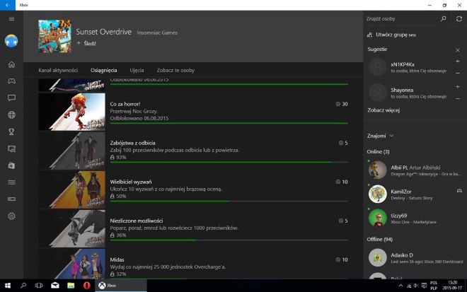Image resolution: width=467 pixels, height=292 pixels.
Task: Go to Home via the house icon
Action: (11, 64)
